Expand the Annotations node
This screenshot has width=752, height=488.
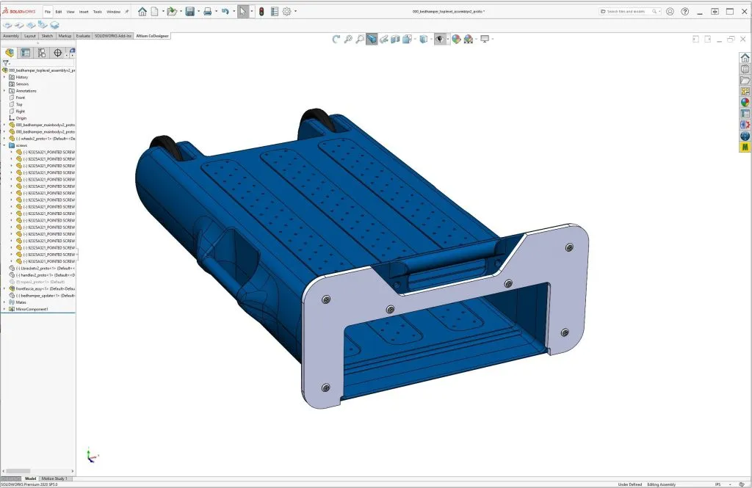4,90
